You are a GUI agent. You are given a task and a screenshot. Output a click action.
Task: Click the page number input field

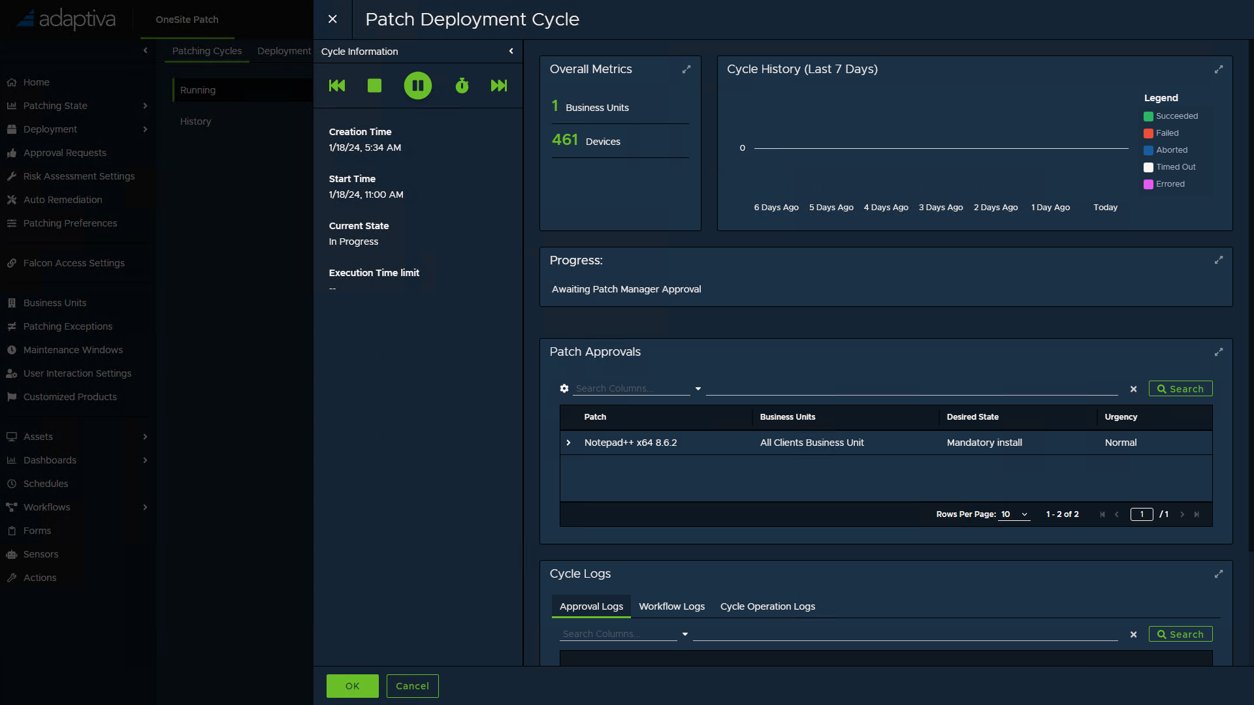click(x=1142, y=514)
